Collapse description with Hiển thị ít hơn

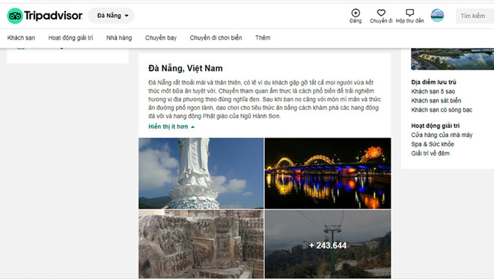(171, 126)
